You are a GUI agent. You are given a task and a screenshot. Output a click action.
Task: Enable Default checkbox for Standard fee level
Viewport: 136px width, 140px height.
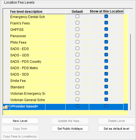tap(77, 87)
